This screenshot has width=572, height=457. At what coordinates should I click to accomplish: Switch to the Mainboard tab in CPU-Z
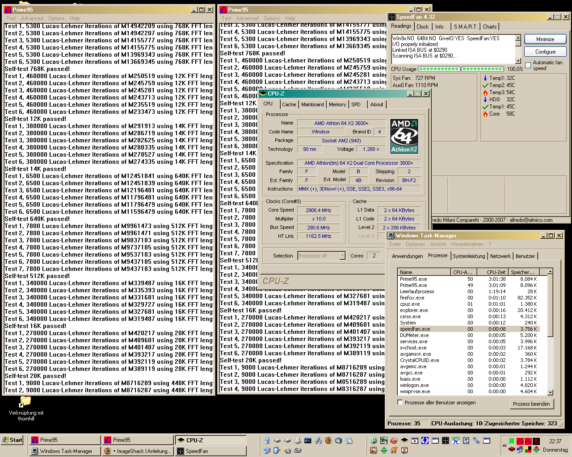tap(312, 104)
